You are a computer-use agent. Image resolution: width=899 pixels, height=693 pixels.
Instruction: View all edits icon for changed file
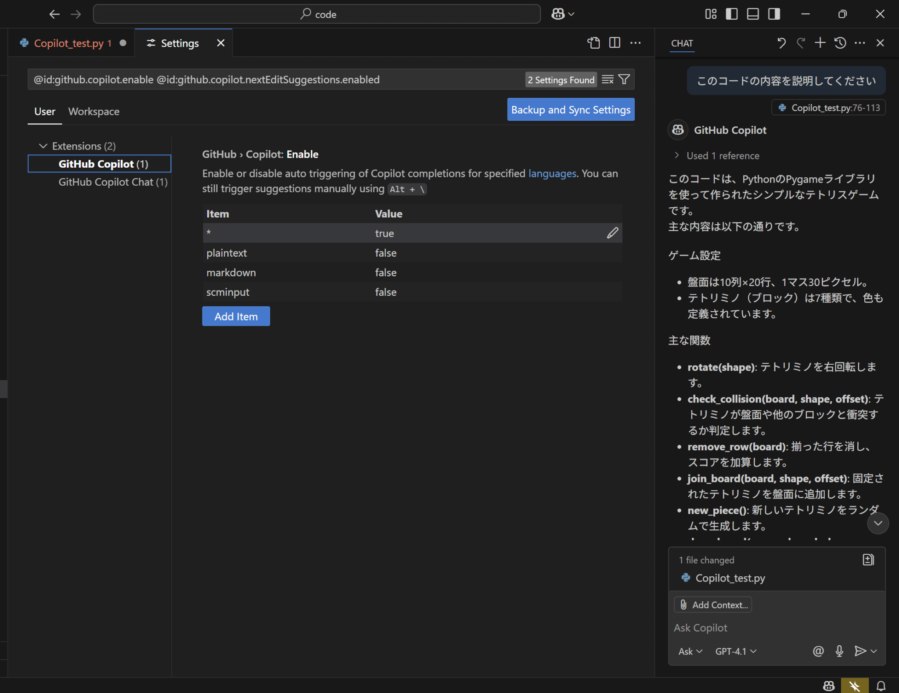tap(868, 560)
